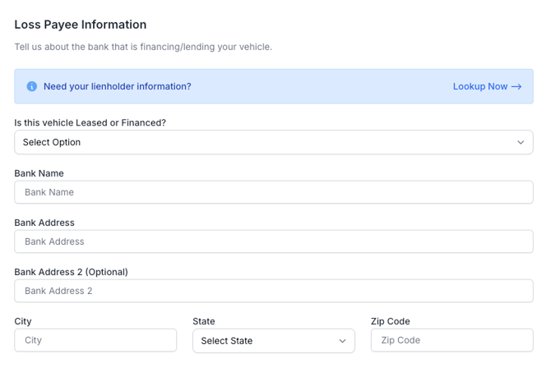Click the chevron arrow in Select Option dropdown

click(521, 142)
